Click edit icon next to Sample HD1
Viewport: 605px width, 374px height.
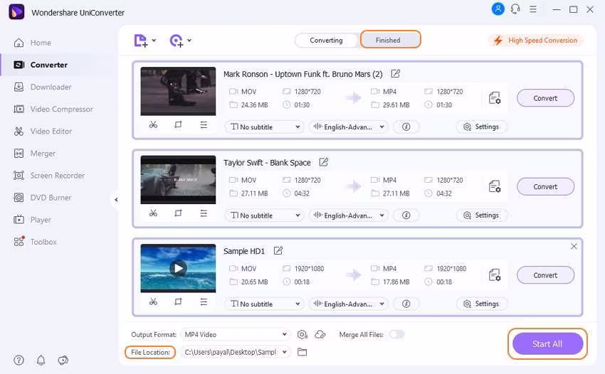pos(278,250)
